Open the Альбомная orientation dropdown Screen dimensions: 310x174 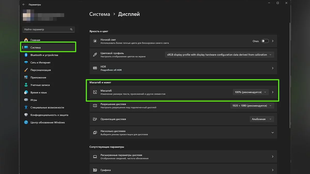pyautogui.click(x=261, y=119)
